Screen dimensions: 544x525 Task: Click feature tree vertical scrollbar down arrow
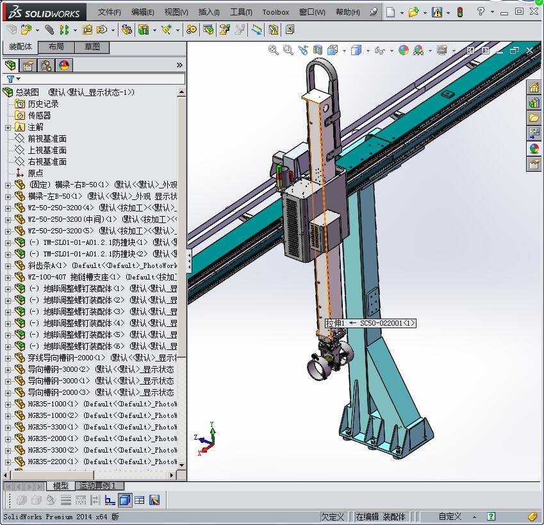click(x=181, y=465)
